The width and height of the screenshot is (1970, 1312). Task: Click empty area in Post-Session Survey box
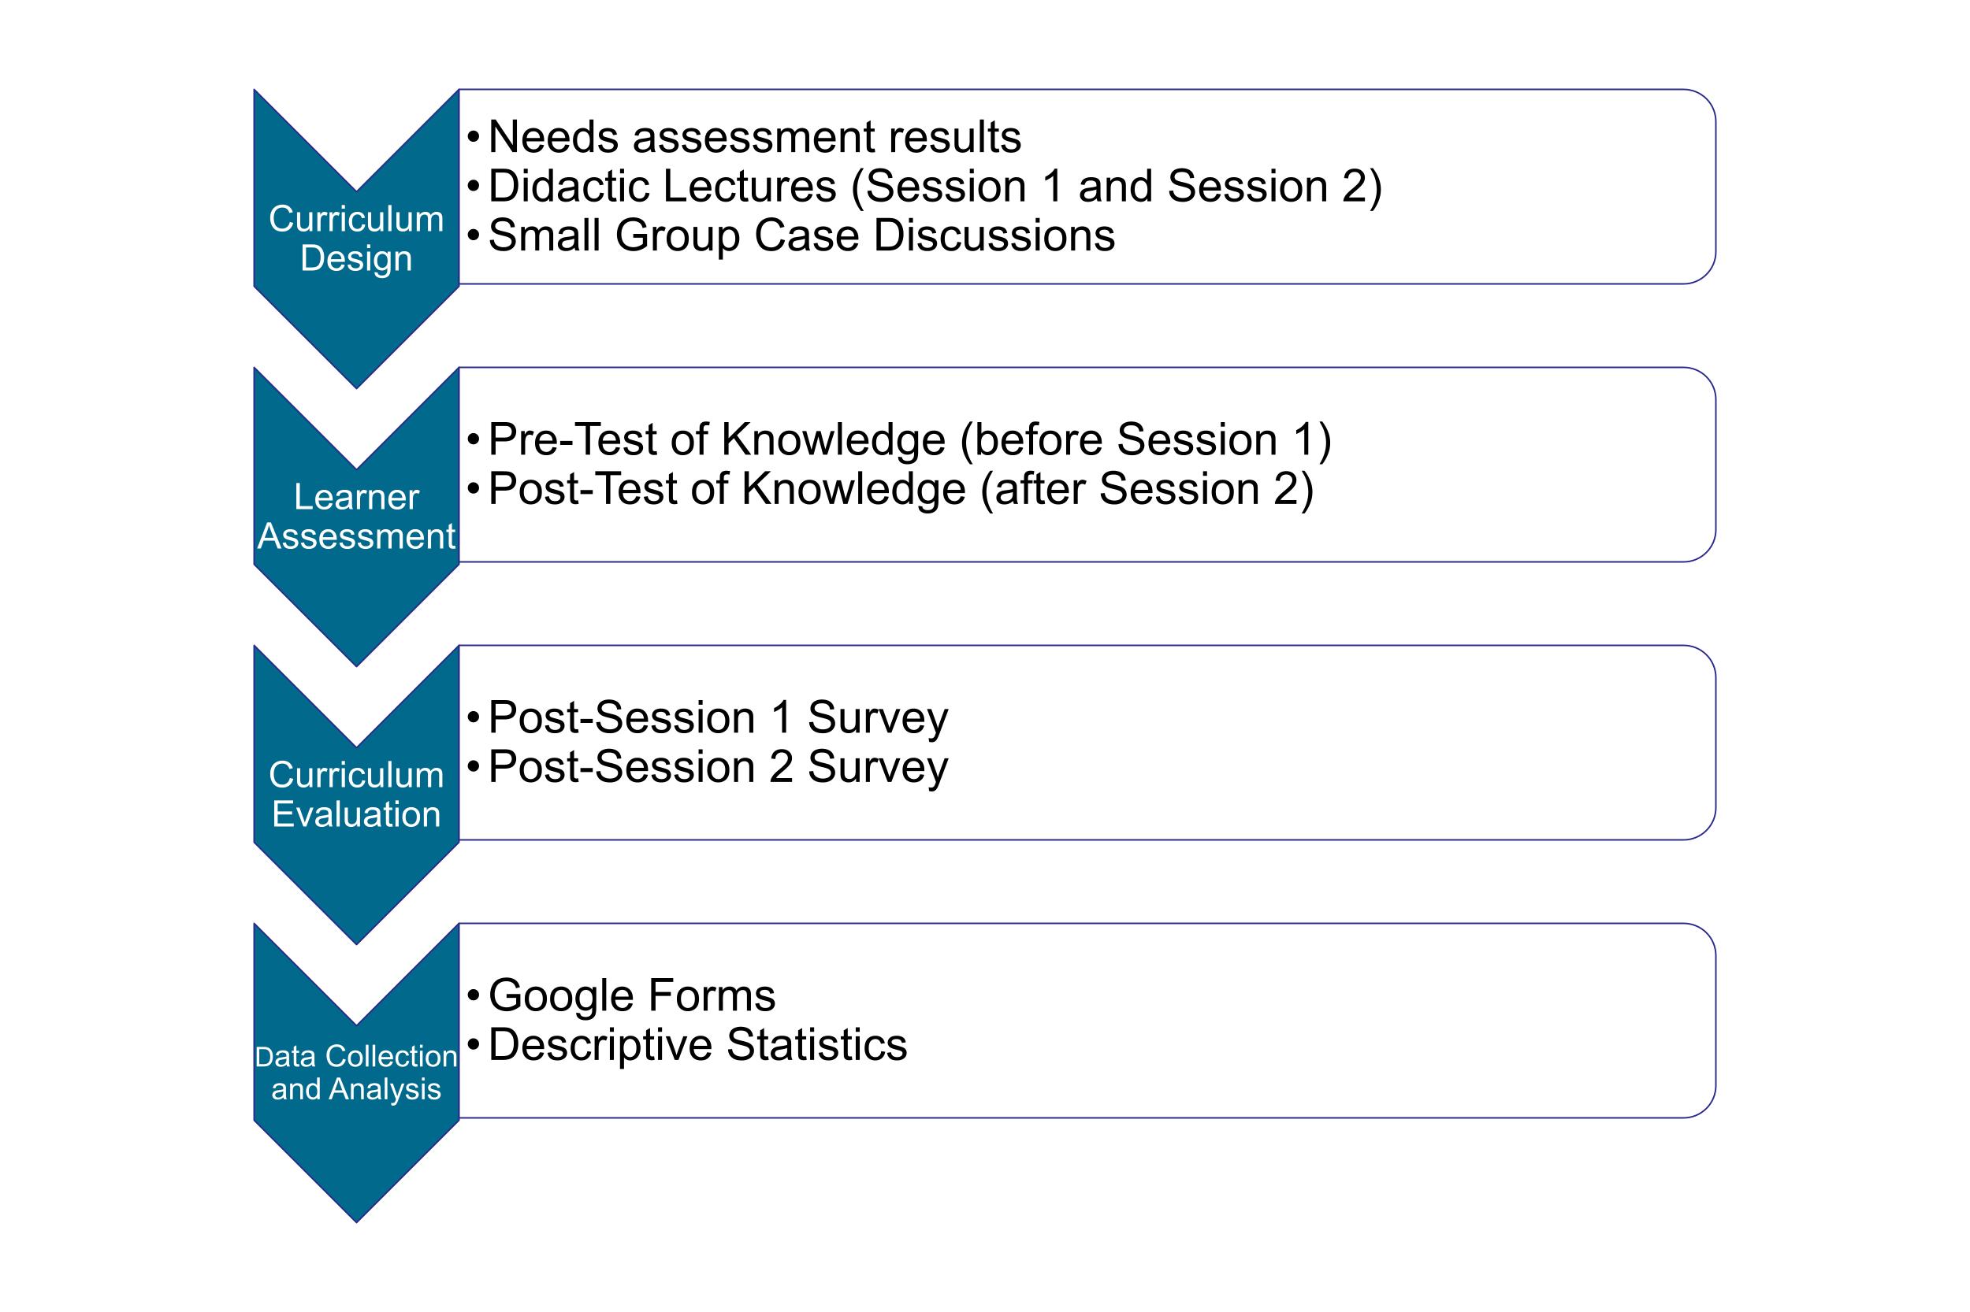(x=1340, y=743)
